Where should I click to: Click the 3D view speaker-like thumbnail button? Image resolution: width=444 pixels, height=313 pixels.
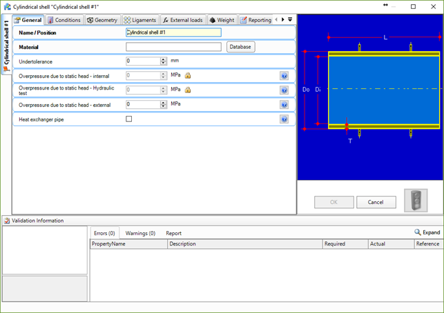pyautogui.click(x=416, y=201)
